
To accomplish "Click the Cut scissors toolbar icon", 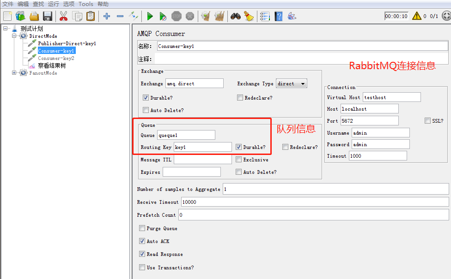I will click(64, 16).
